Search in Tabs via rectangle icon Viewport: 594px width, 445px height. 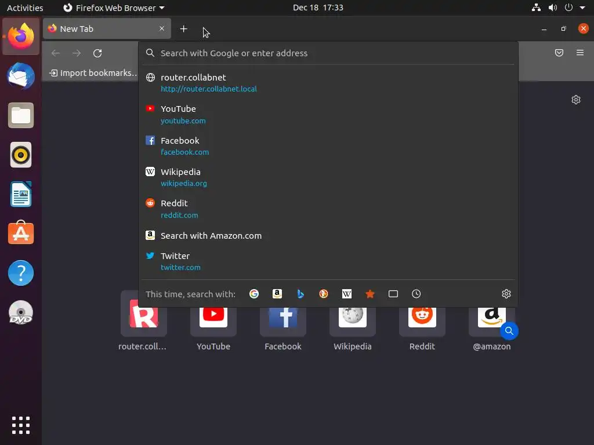(393, 294)
